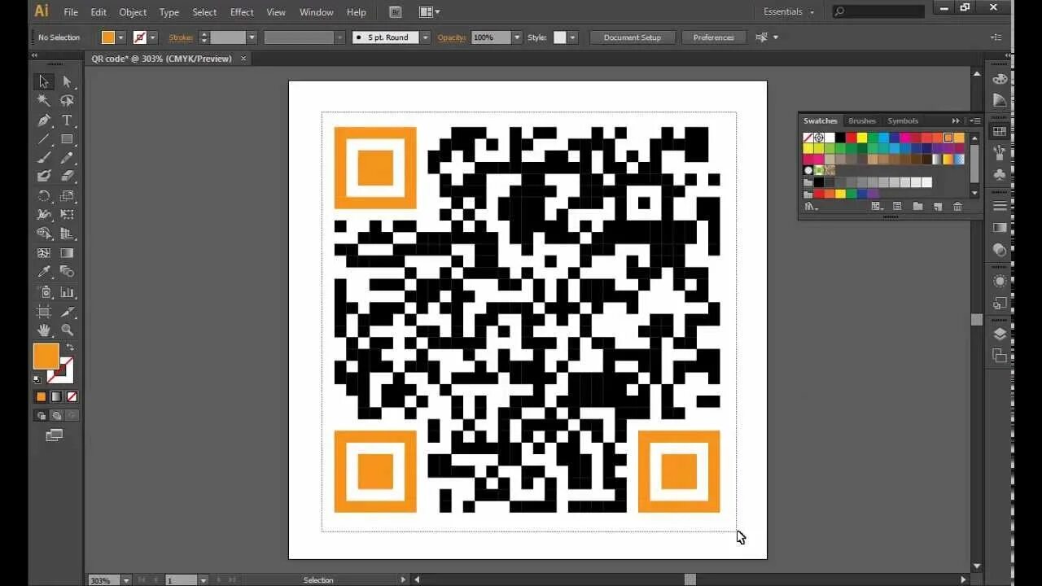1042x586 pixels.
Task: Select the Hand tool
Action: (44, 330)
